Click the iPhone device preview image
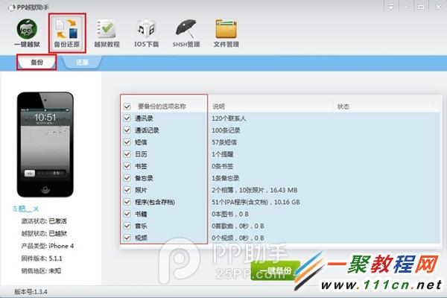 [46, 145]
